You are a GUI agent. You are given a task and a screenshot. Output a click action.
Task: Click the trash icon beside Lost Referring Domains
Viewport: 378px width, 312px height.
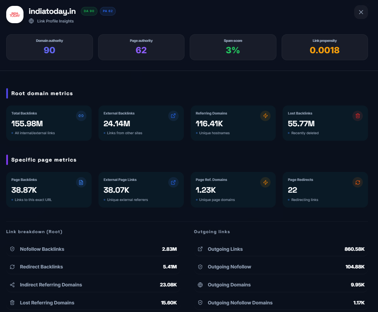coord(12,303)
